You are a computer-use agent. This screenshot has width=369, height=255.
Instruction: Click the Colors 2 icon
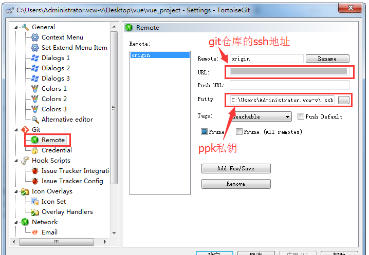[35, 99]
